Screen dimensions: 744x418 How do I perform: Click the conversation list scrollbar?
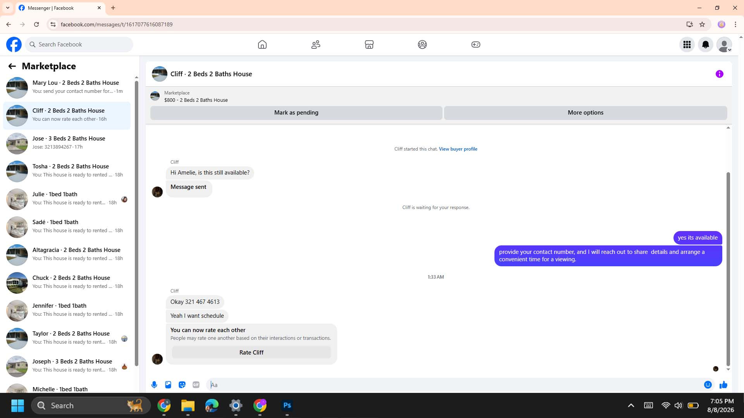(136, 223)
